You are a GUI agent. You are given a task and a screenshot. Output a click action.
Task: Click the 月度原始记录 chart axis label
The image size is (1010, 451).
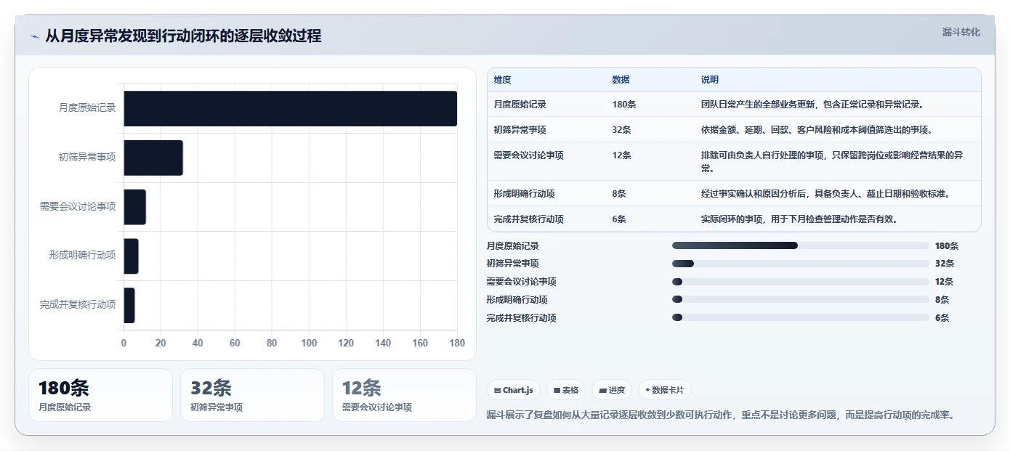pyautogui.click(x=87, y=108)
